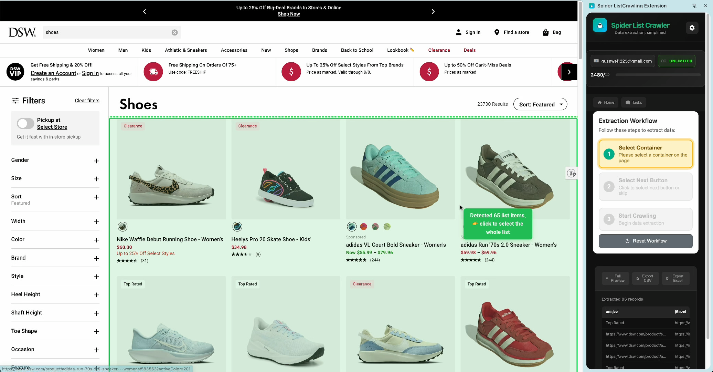Advance the offers carousel with right arrow

pyautogui.click(x=569, y=72)
